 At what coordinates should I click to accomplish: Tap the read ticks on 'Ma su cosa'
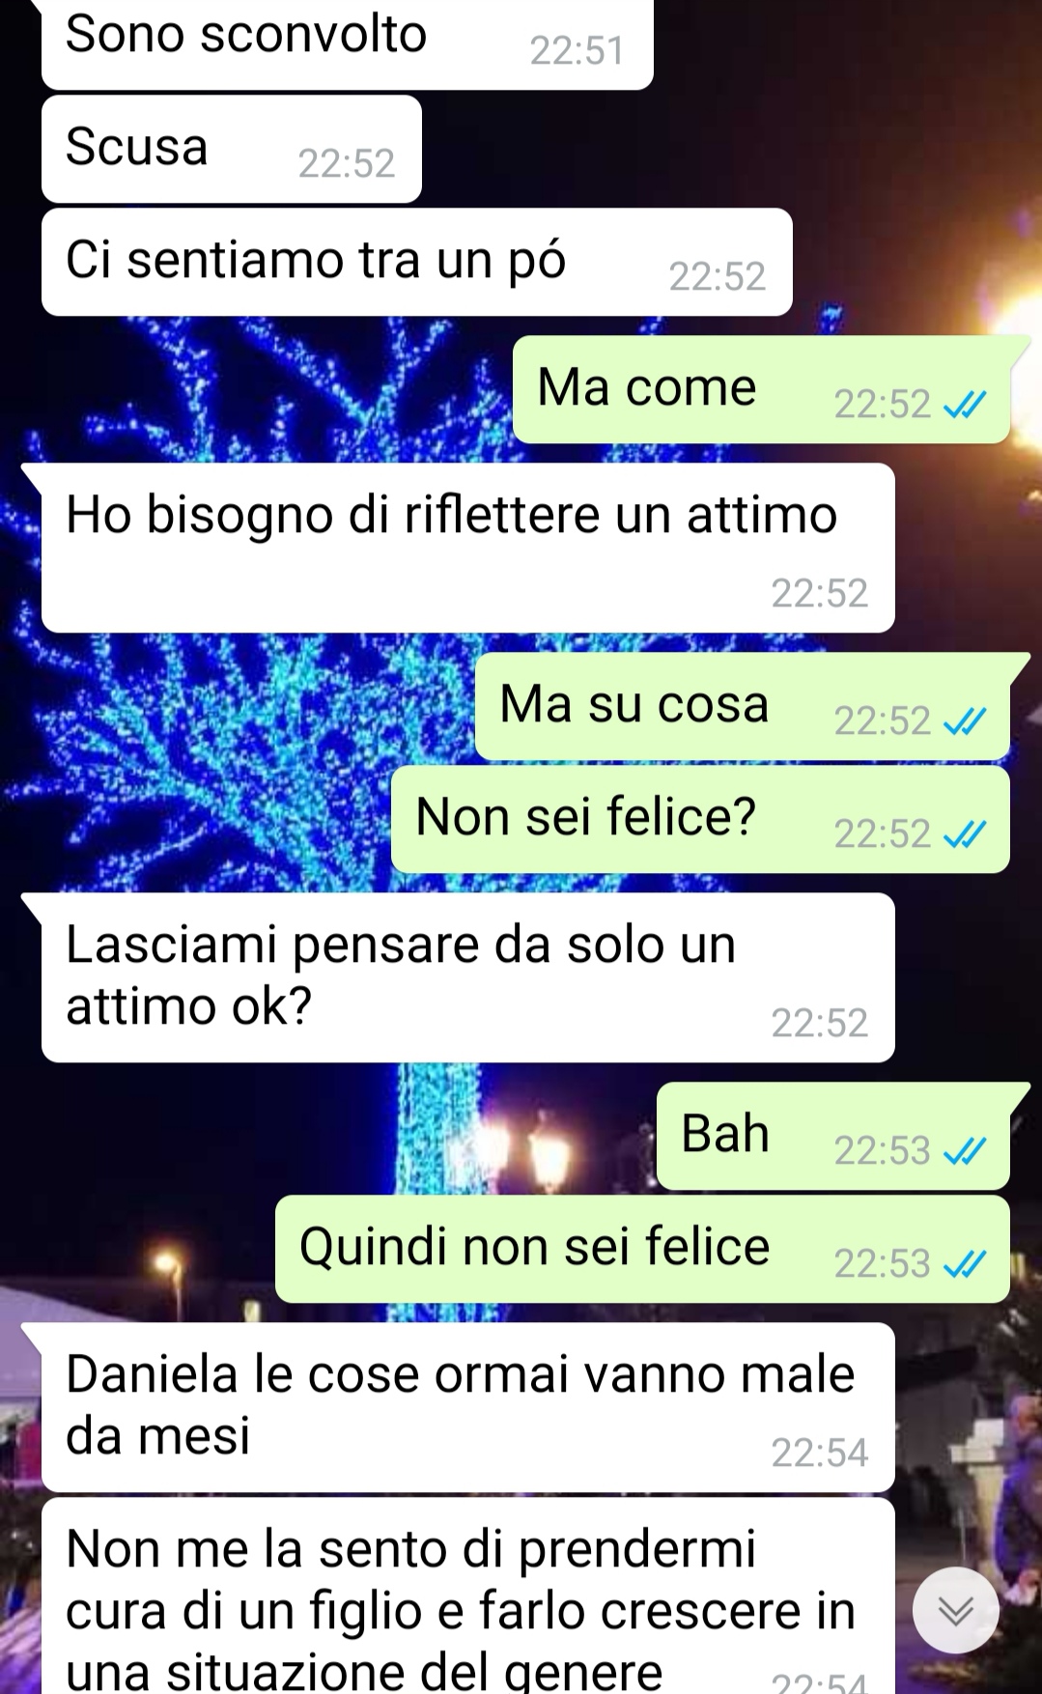pyautogui.click(x=964, y=721)
